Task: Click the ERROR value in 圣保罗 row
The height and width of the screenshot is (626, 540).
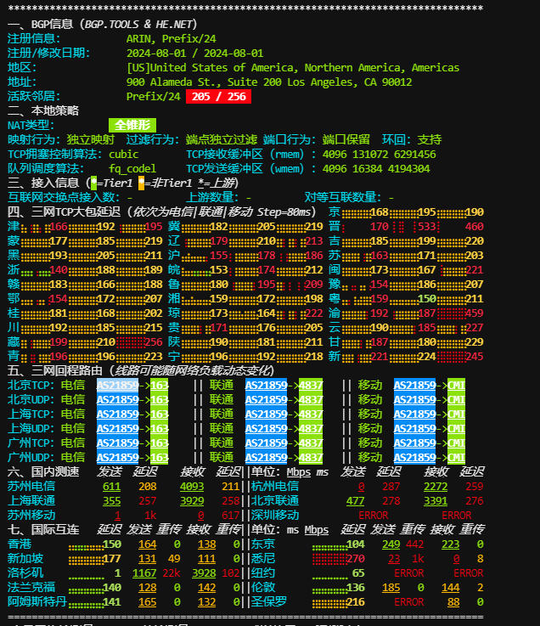Action: pyautogui.click(x=408, y=601)
